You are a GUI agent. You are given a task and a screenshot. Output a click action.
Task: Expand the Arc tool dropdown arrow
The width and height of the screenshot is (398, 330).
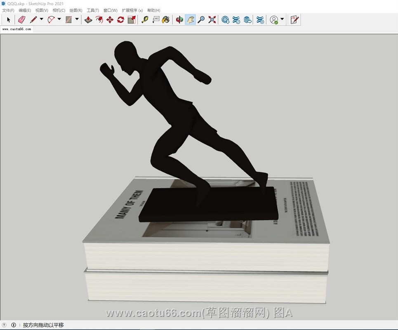pos(59,19)
